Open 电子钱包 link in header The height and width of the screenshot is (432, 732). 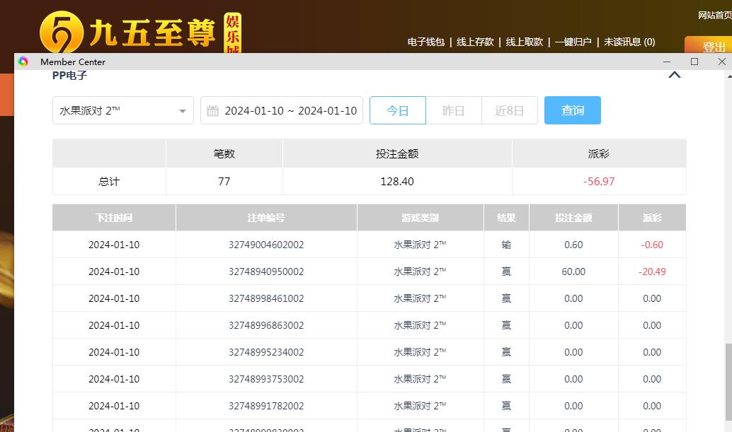point(425,42)
